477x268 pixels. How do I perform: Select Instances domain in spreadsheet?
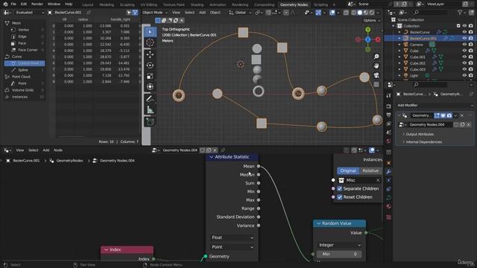[x=19, y=97]
